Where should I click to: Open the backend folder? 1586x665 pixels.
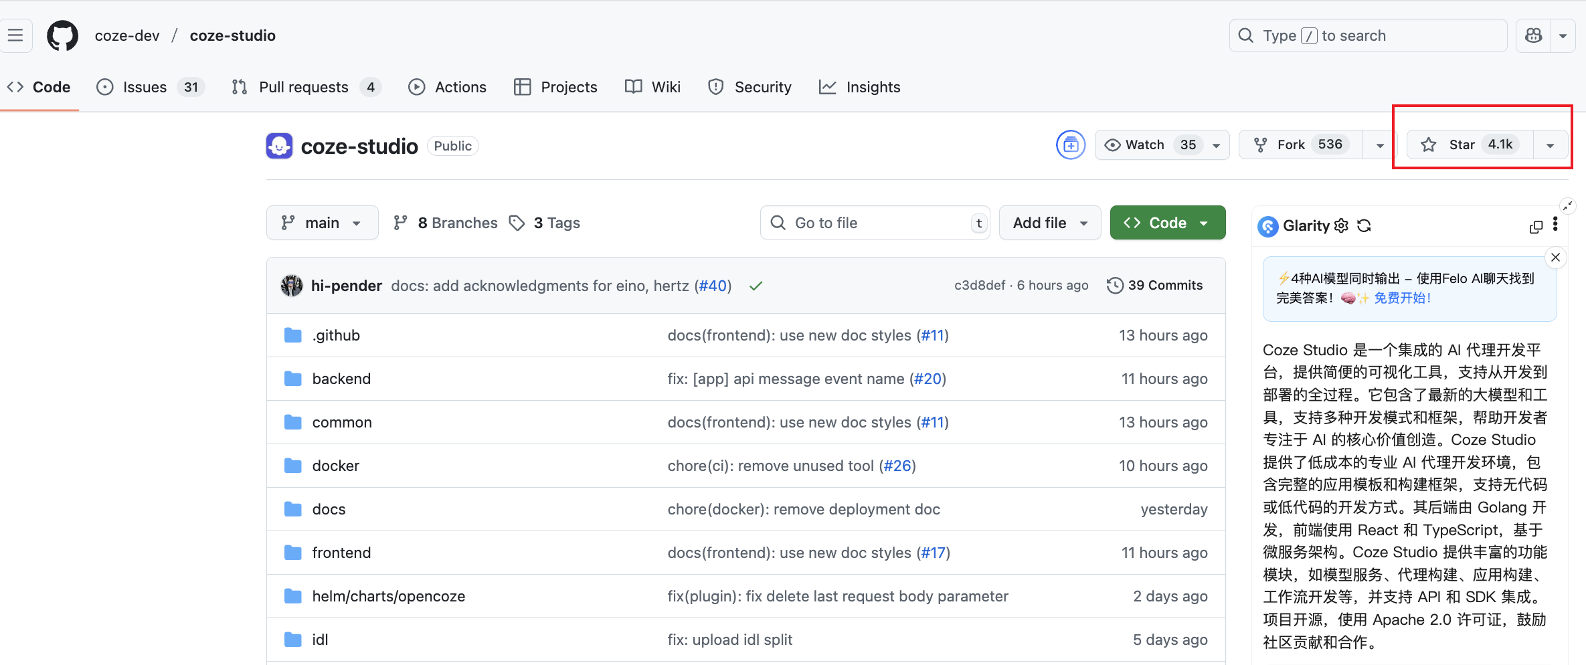click(341, 379)
